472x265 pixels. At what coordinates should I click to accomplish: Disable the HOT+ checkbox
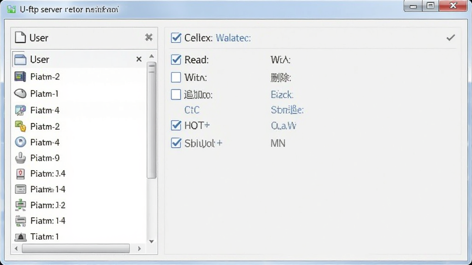click(x=176, y=125)
